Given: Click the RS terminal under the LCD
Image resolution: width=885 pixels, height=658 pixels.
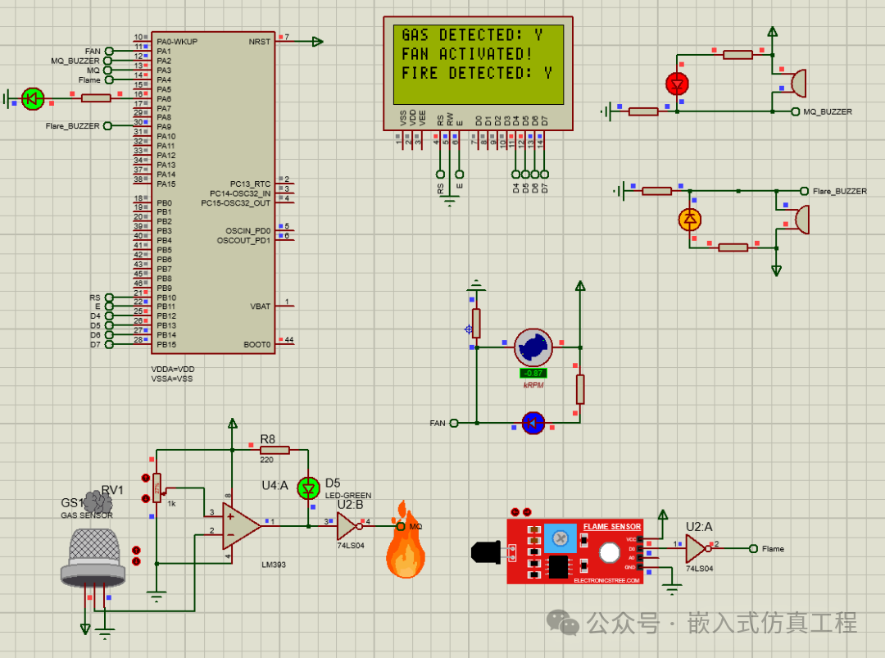Looking at the screenshot, I should pyautogui.click(x=440, y=175).
